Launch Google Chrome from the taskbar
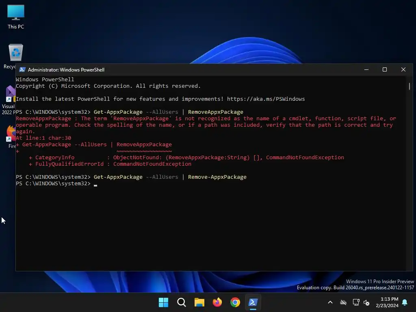The width and height of the screenshot is (416, 312). 235,302
